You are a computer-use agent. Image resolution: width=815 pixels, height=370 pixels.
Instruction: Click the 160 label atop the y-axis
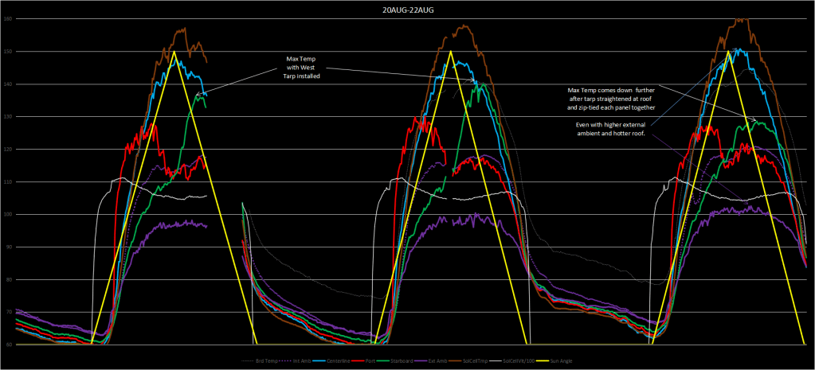coord(9,19)
